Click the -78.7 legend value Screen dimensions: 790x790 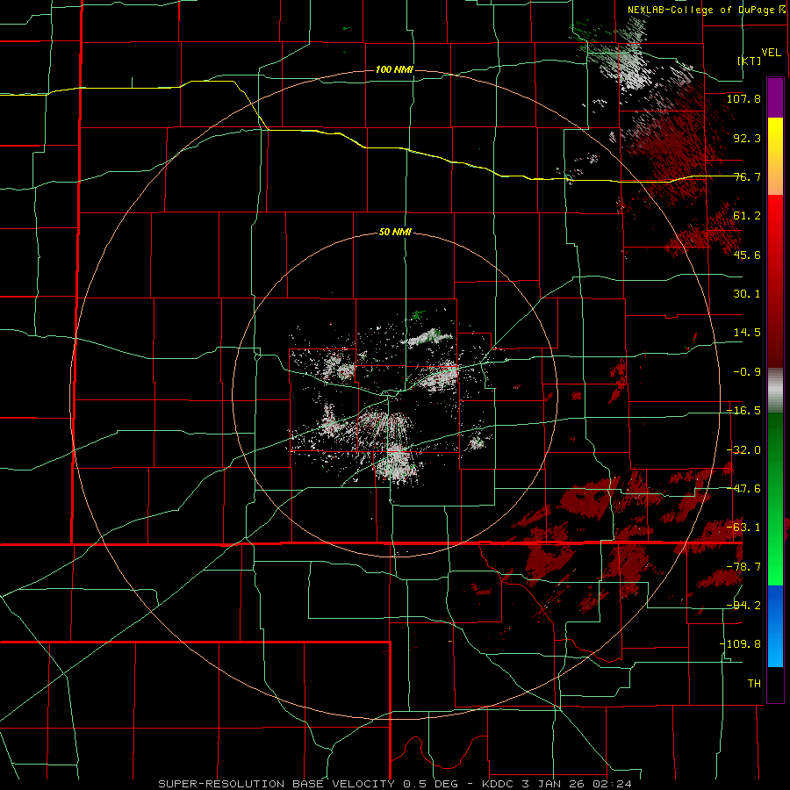pos(743,567)
